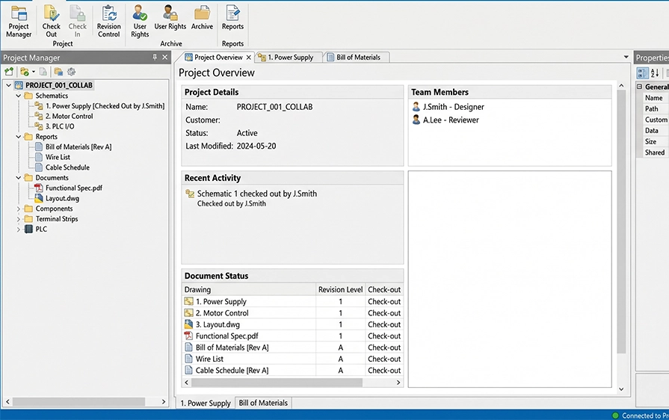Switch to the top 1. Power Supply tab

click(291, 57)
